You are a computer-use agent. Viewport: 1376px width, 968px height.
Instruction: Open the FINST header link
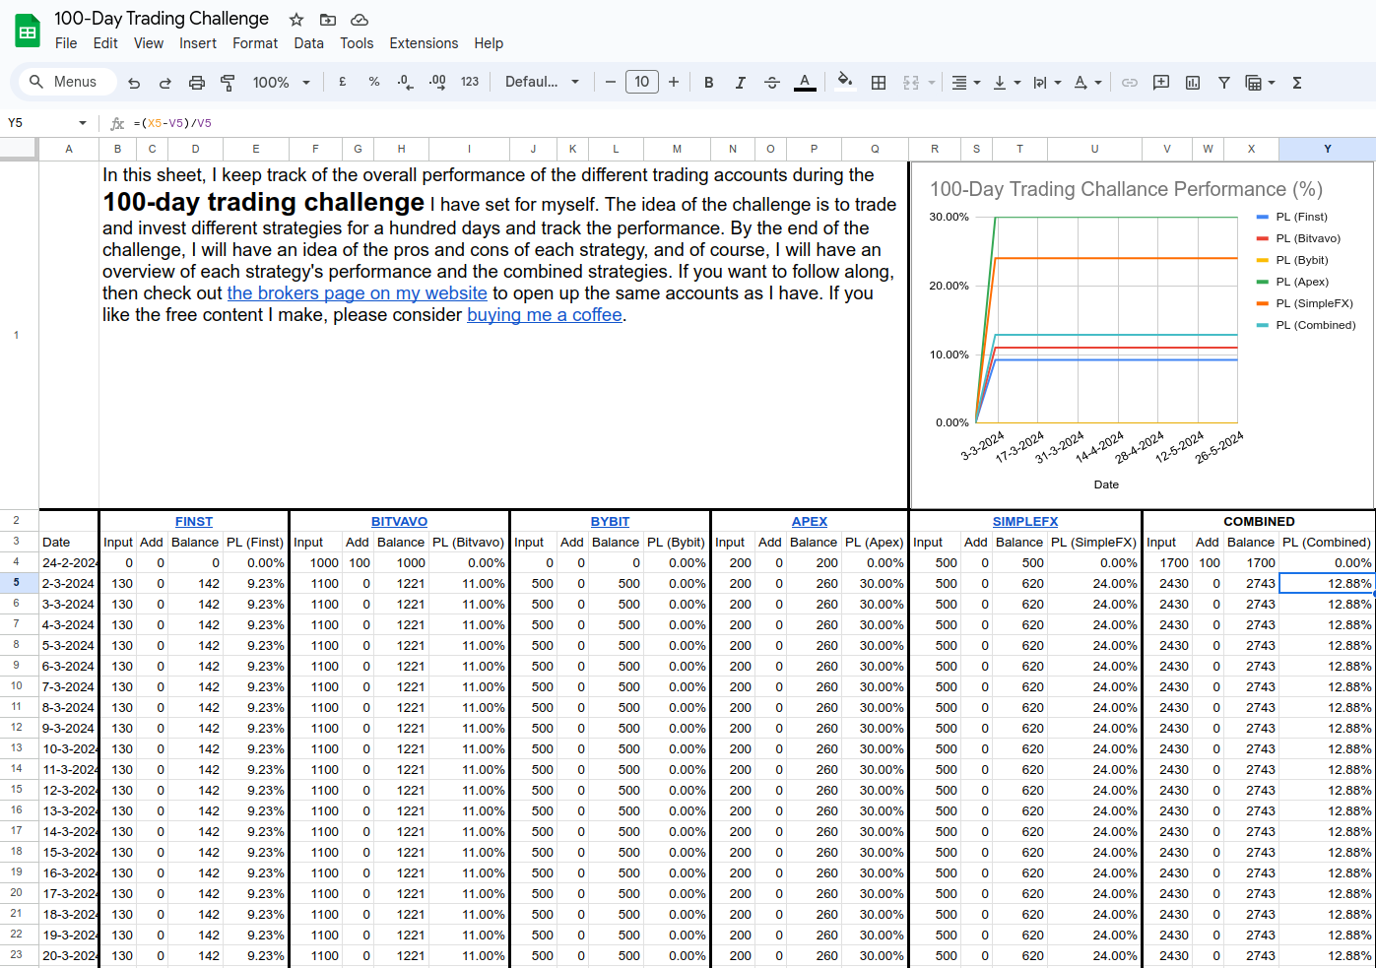tap(194, 522)
